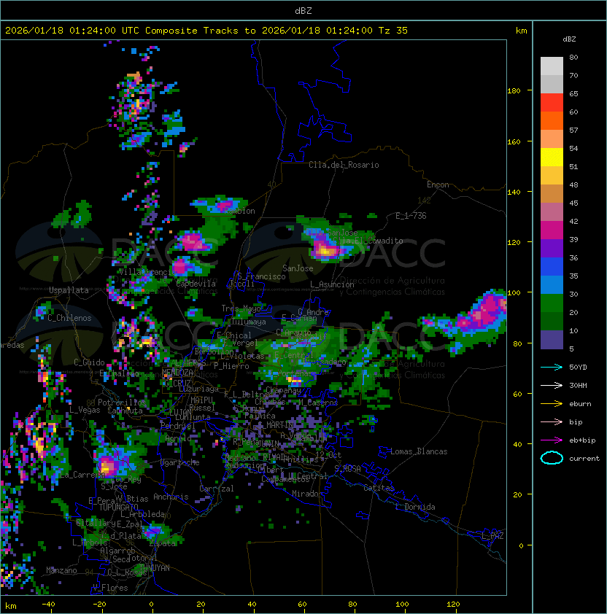Click the 'Tres_Mayo' map label
This screenshot has width=607, height=614.
[241, 308]
